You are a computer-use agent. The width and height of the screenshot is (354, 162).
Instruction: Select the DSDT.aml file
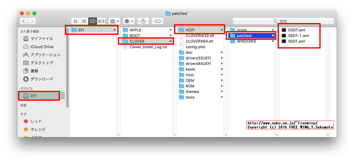coord(296,30)
